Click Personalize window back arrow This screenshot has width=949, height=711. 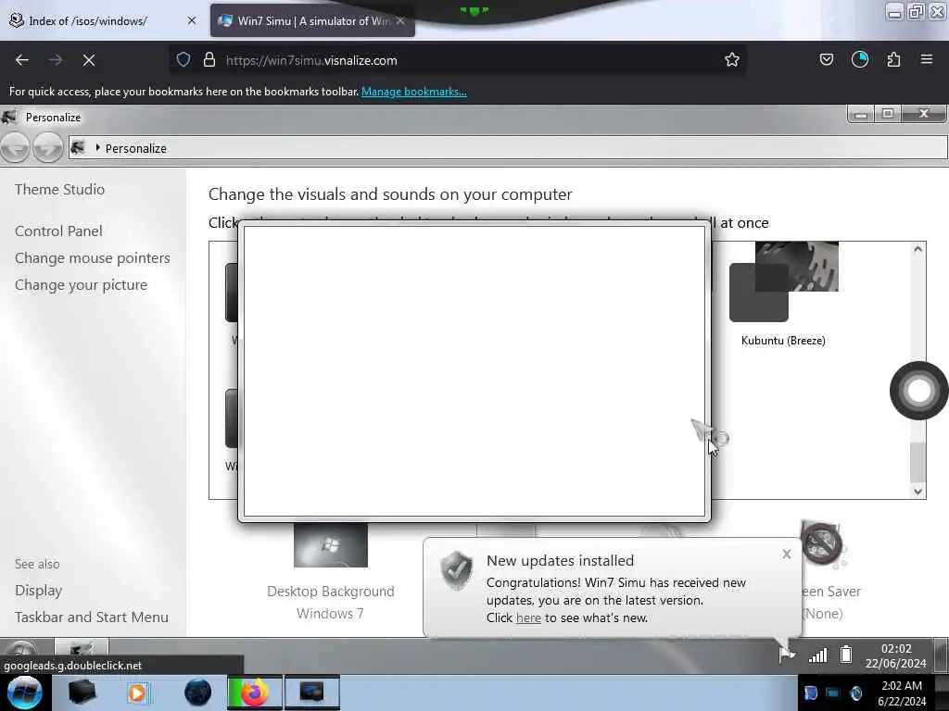(x=15, y=147)
